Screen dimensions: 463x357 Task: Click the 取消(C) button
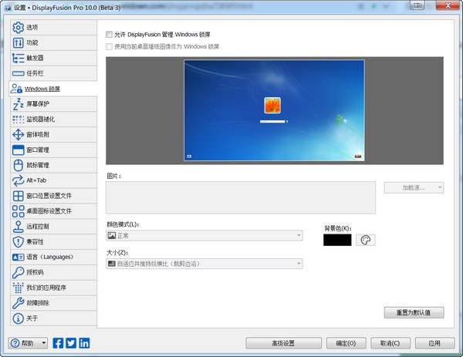390,343
